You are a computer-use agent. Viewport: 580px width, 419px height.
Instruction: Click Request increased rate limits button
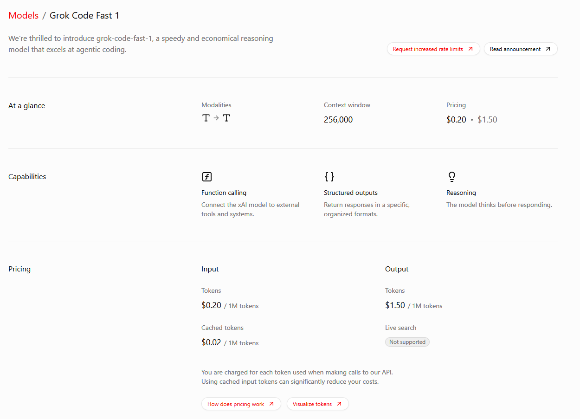pos(433,49)
